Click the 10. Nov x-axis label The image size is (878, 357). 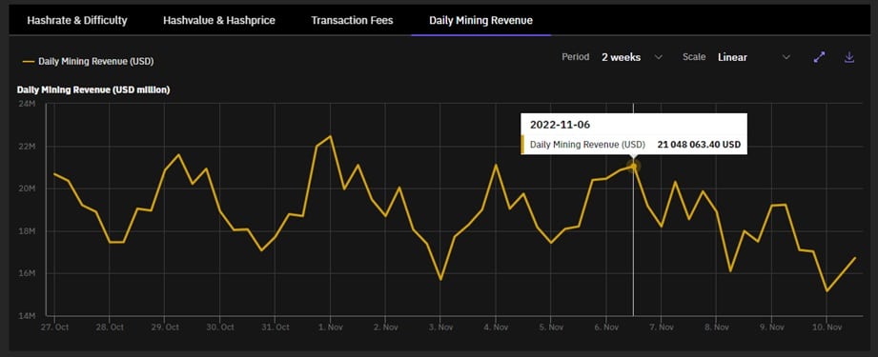[x=827, y=327]
